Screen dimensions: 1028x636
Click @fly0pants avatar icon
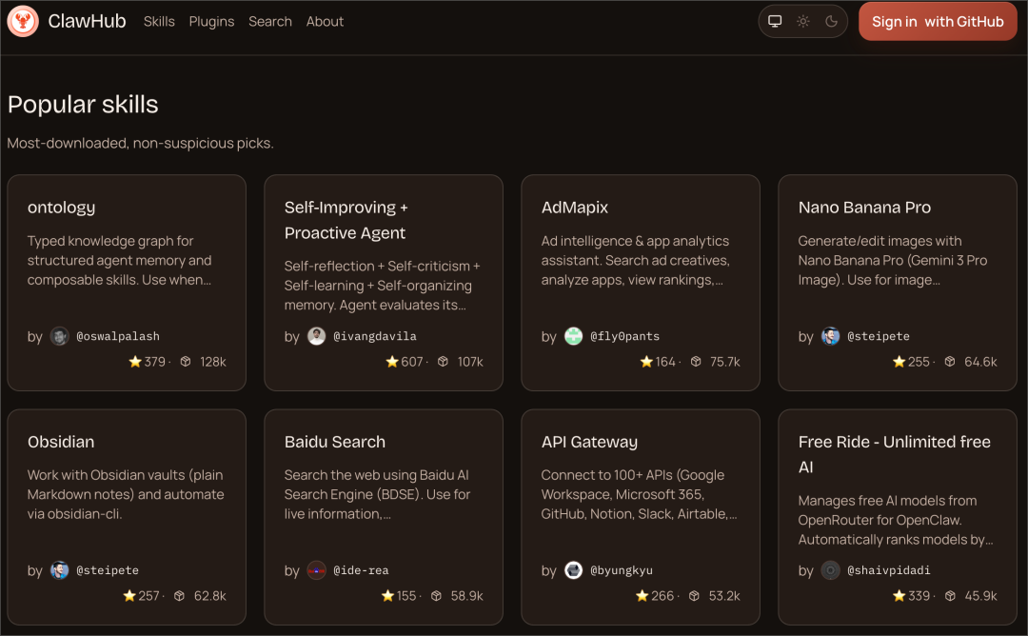coord(574,336)
